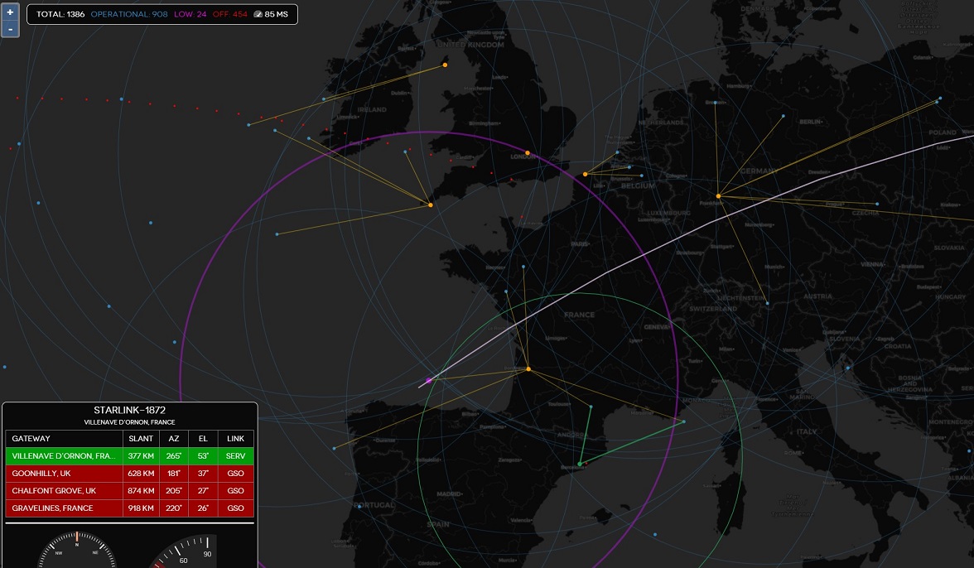974x568 pixels.
Task: Select the orange gateway marker in Cornwall
Action: (431, 205)
